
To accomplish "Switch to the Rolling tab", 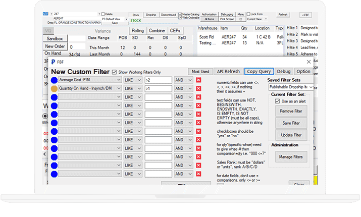I will coord(138,31).
